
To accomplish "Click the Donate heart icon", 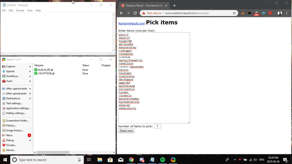I will (4, 145).
